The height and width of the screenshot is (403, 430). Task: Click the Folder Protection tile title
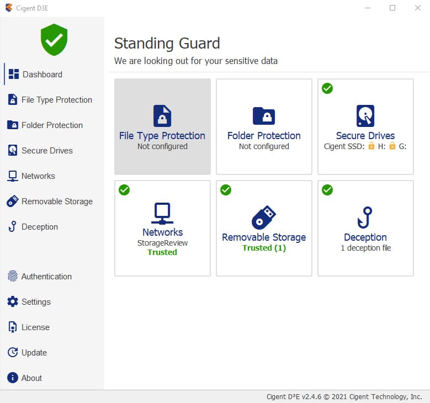coord(264,136)
